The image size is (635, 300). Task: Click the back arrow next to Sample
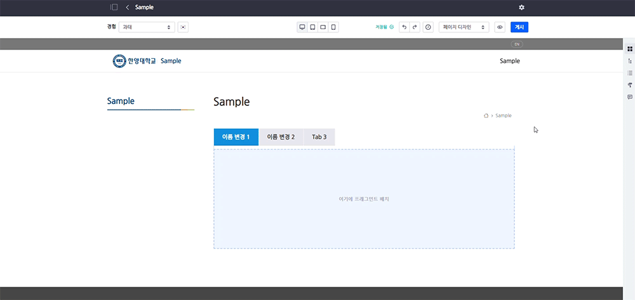tap(128, 7)
